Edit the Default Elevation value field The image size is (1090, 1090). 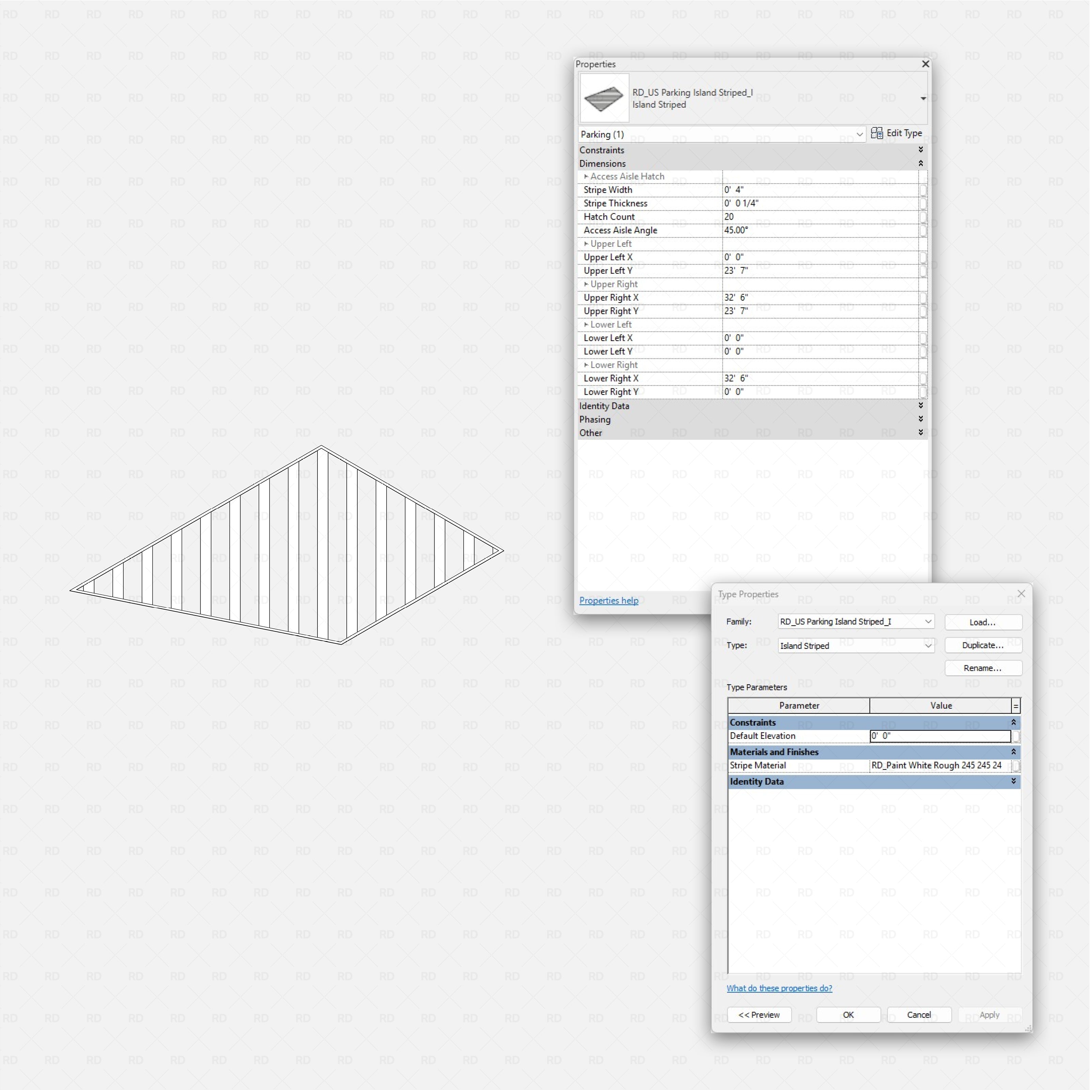point(940,736)
